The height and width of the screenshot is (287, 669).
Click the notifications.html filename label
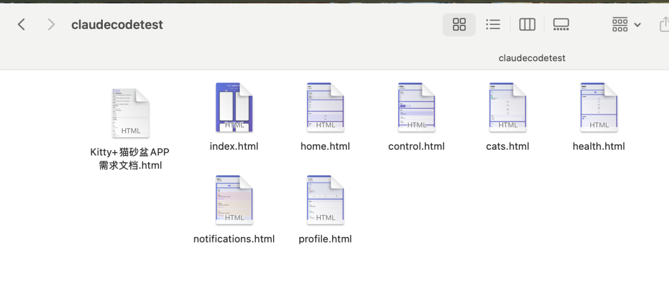pyautogui.click(x=234, y=239)
